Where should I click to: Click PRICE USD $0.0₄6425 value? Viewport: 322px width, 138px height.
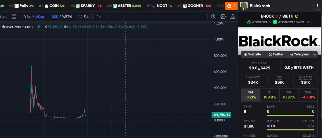[259, 68]
